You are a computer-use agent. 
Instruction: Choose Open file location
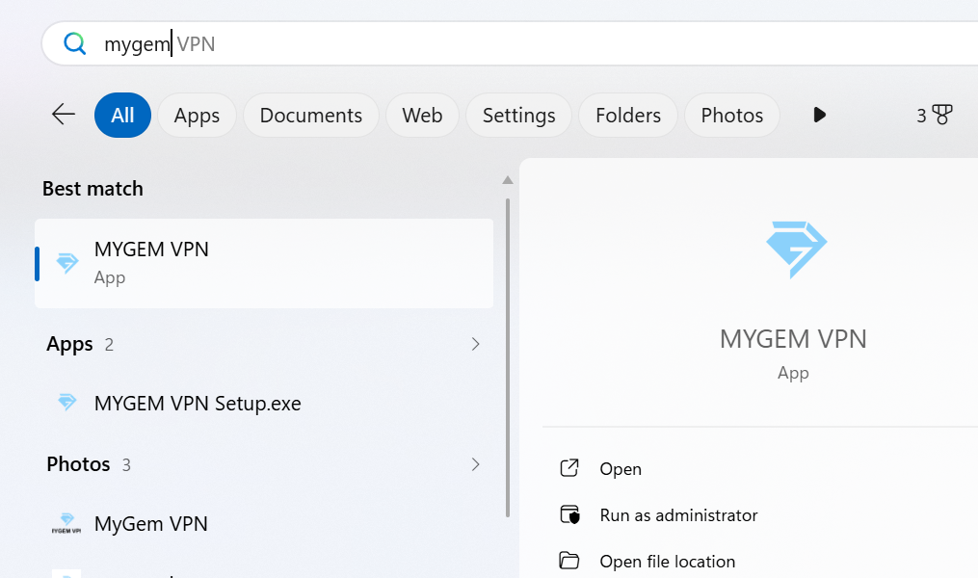click(x=668, y=562)
